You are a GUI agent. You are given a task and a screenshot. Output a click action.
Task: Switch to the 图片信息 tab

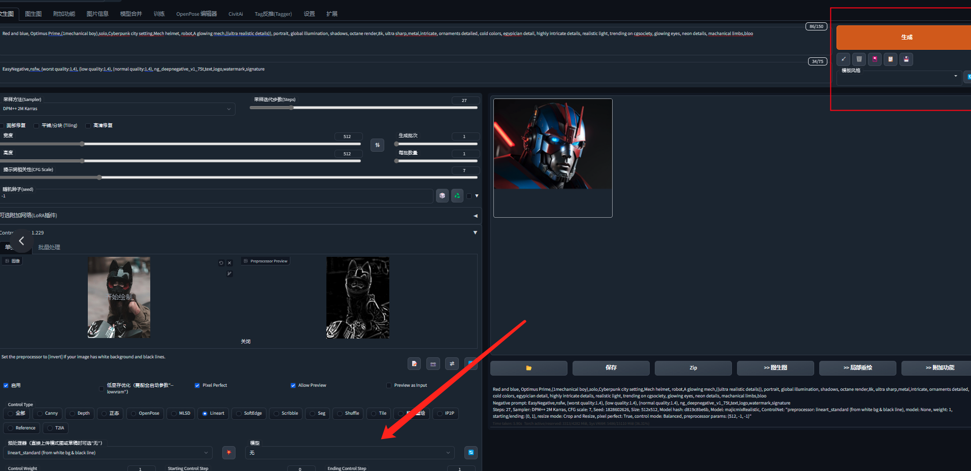(x=97, y=14)
